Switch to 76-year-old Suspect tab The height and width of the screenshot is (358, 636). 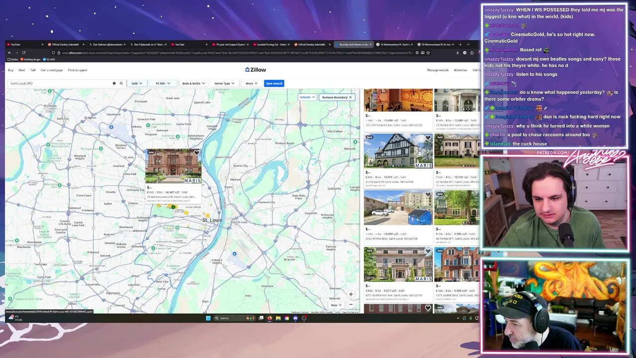point(230,44)
